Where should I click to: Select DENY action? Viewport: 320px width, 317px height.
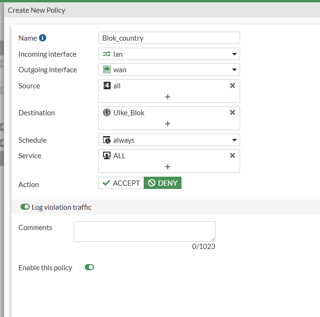(163, 183)
